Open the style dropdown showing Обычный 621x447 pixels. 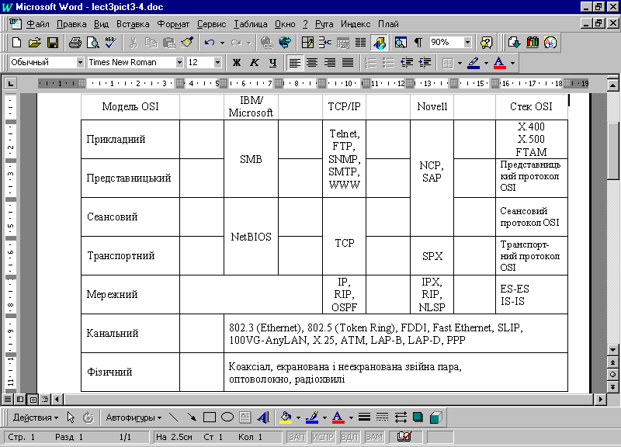[x=80, y=62]
